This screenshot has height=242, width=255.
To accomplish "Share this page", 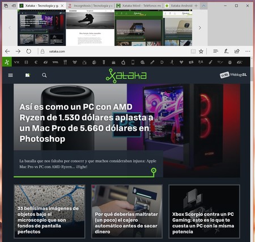I will pyautogui.click(x=237, y=51).
